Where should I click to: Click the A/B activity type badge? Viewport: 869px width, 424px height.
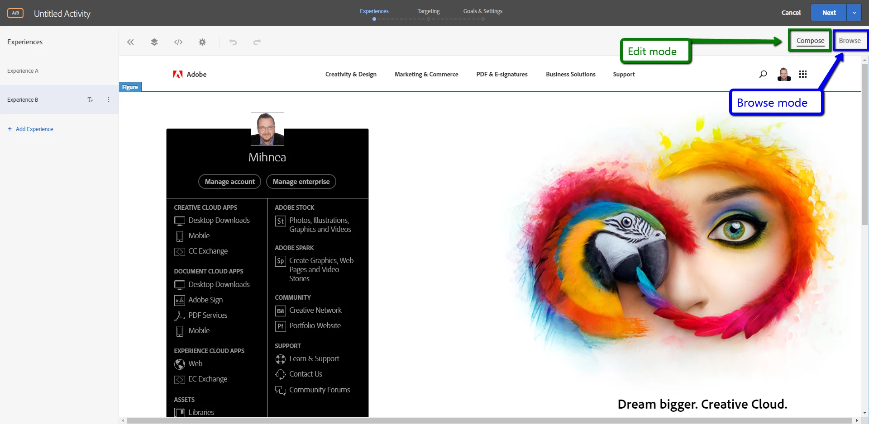click(x=15, y=13)
